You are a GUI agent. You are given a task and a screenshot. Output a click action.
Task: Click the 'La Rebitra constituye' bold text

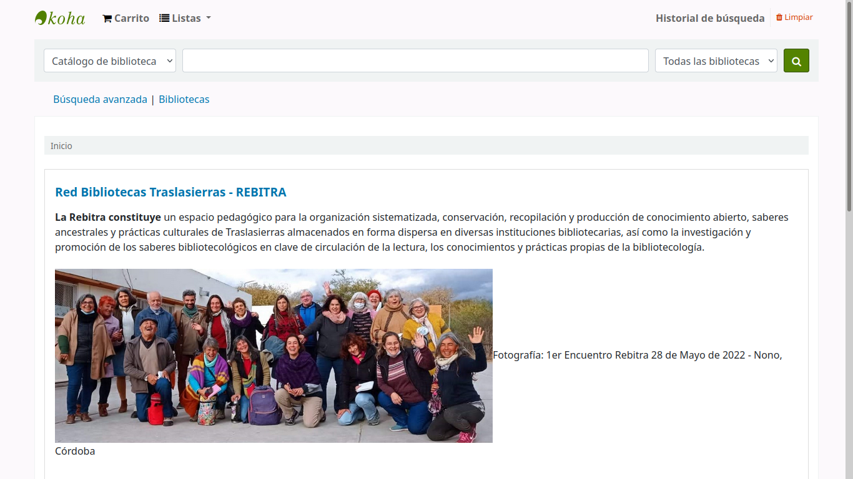tap(108, 217)
